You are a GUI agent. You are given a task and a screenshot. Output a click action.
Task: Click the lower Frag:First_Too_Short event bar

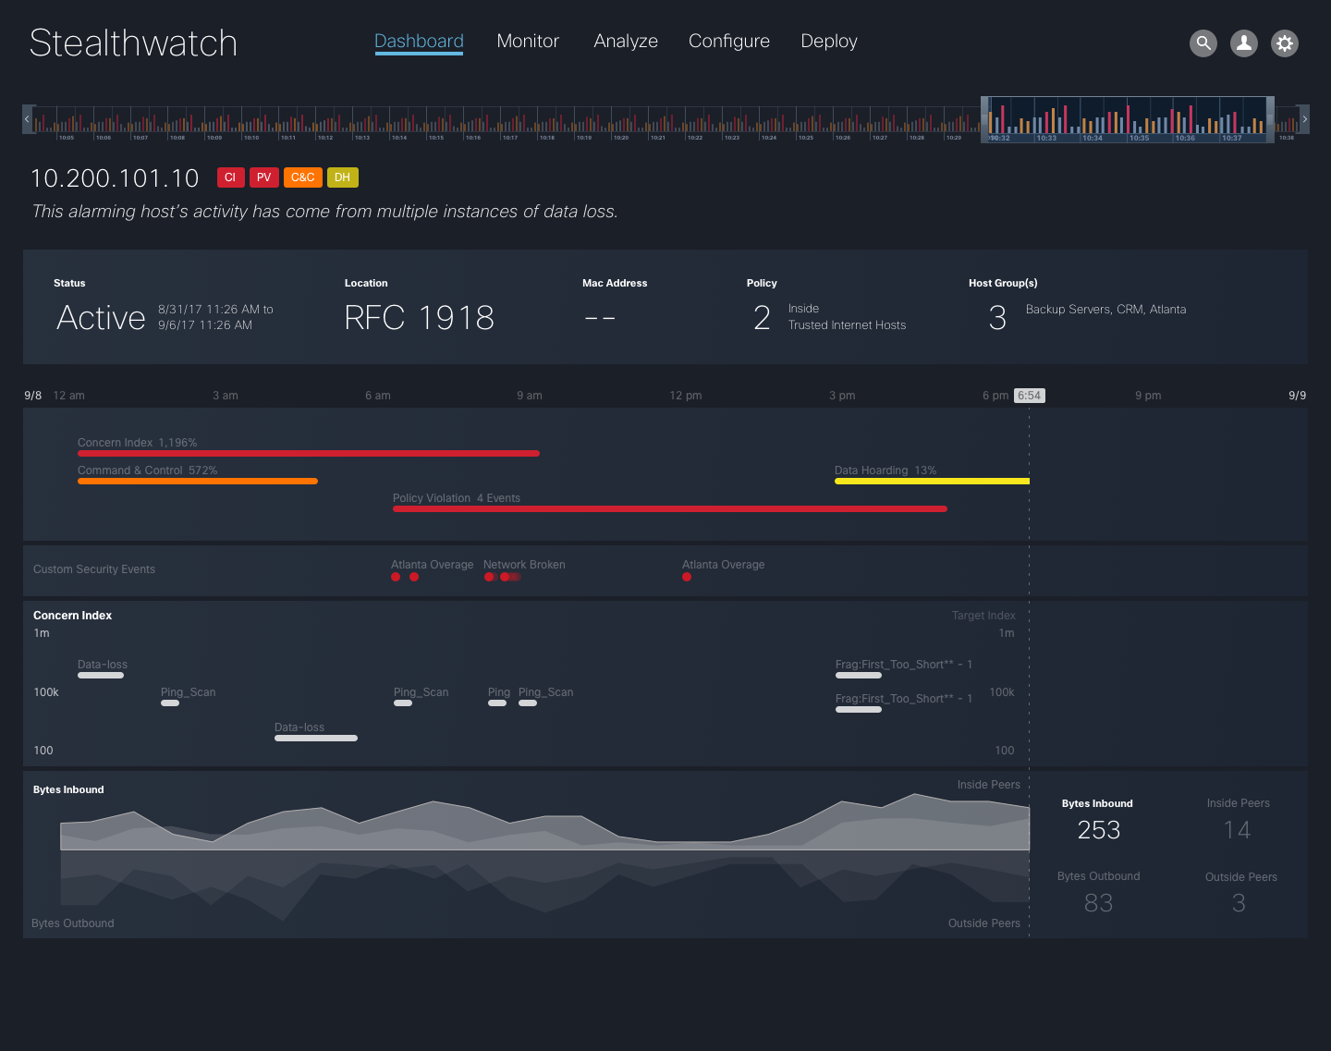click(x=859, y=709)
